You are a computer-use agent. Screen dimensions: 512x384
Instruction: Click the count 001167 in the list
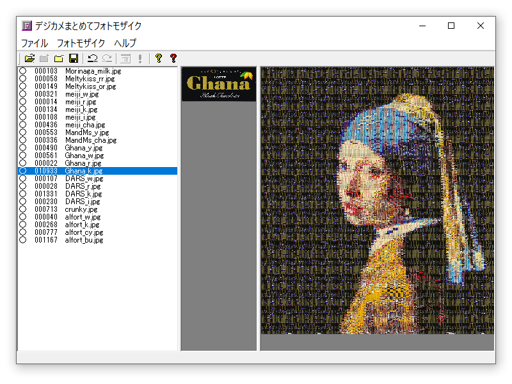tap(46, 239)
